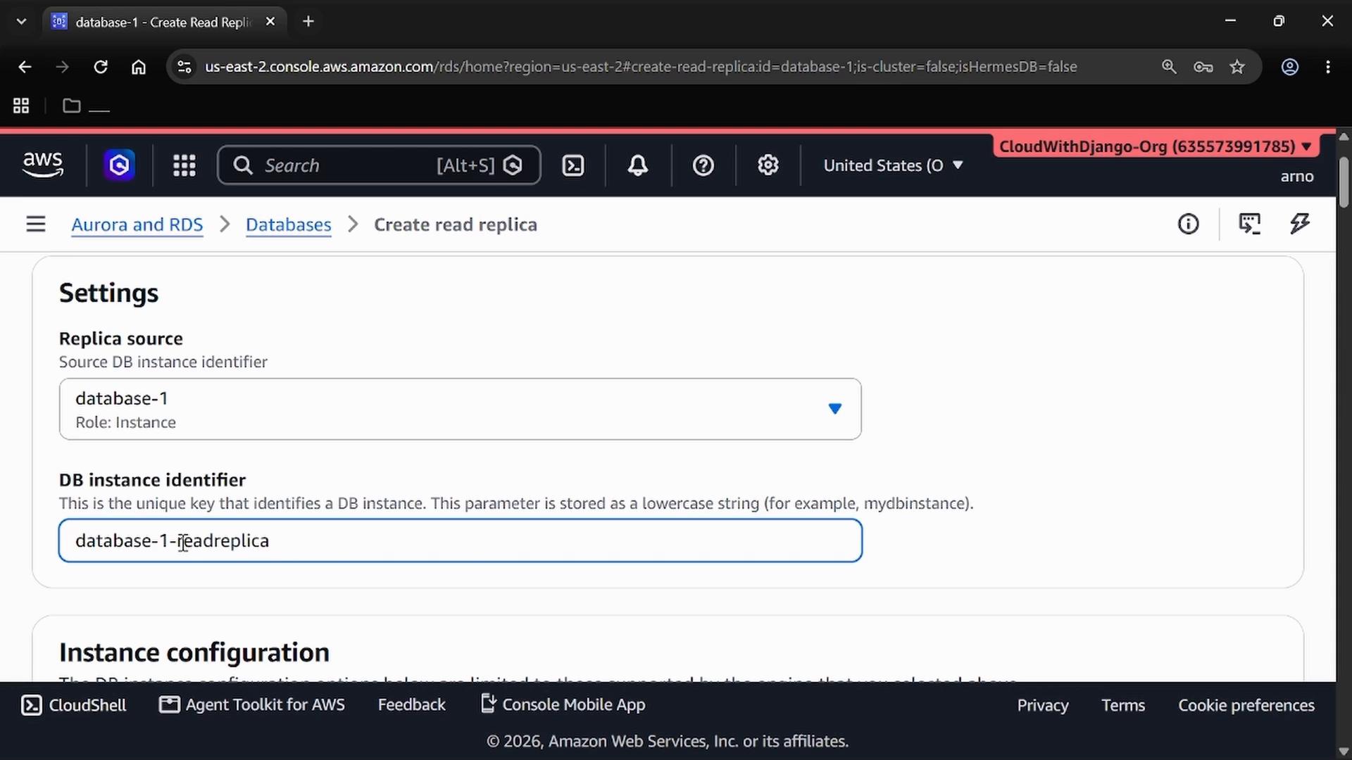The height and width of the screenshot is (760, 1352).
Task: Expand the CloudWithDjango-Org account menu
Action: tap(1155, 146)
